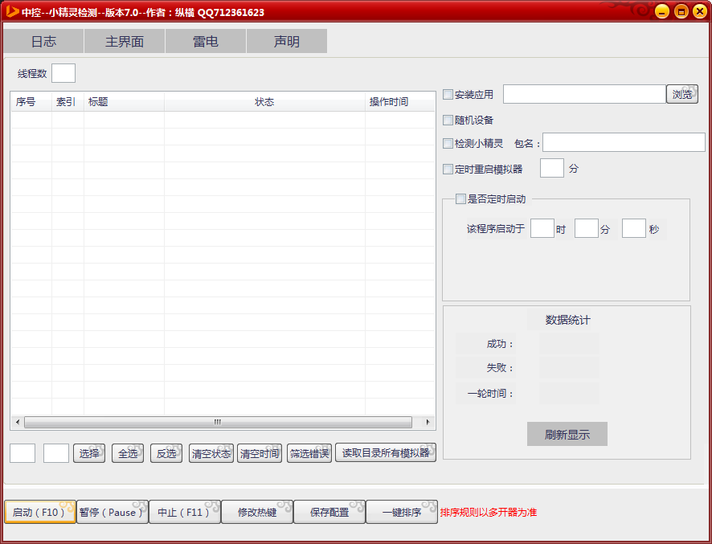
Task: Click the 秒 seconds input field
Action: click(634, 228)
